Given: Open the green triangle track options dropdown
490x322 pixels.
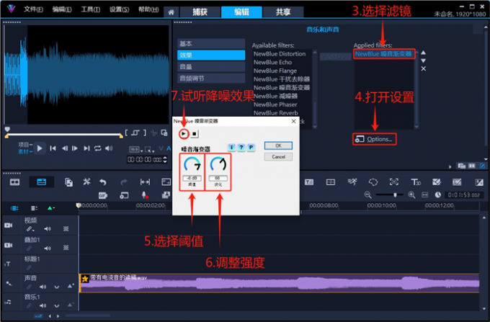Looking at the screenshot, I should tap(50, 208).
